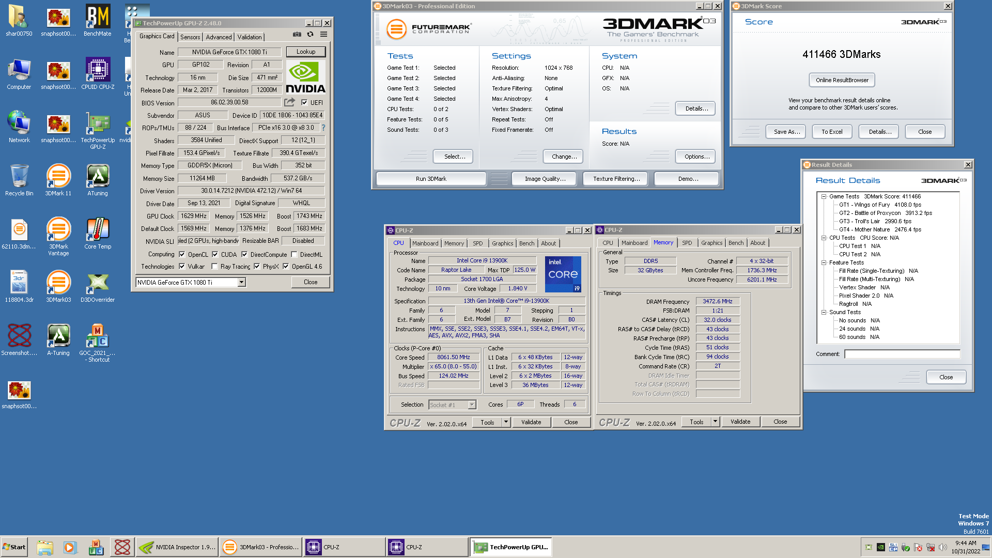Click the Save As button in 3DMark Score

pos(787,132)
